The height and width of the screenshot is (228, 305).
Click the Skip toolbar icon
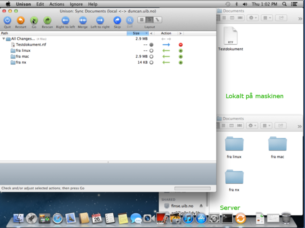pos(117,20)
